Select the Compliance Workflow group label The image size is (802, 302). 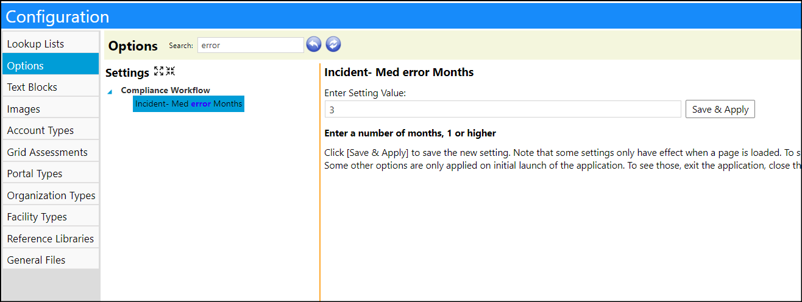coord(165,90)
